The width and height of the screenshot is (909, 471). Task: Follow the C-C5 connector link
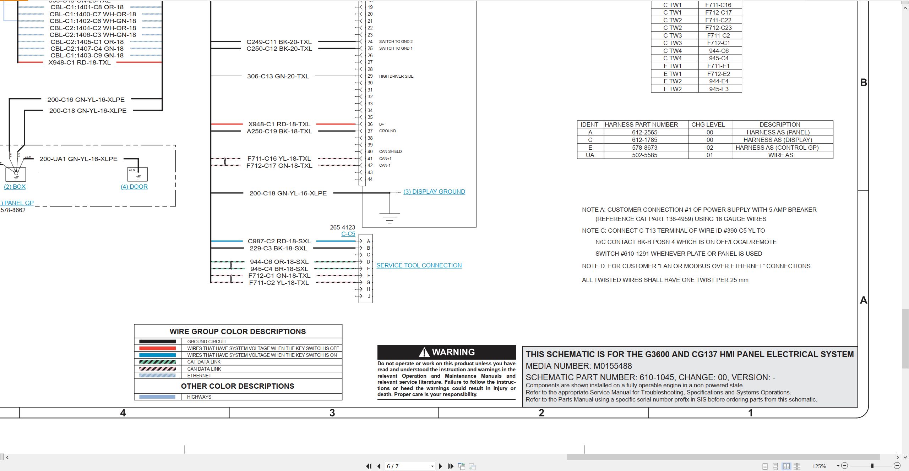coord(348,234)
